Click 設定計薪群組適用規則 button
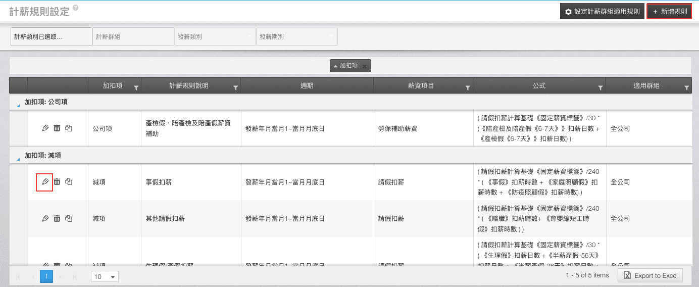This screenshot has height=287, width=699. (x=602, y=11)
